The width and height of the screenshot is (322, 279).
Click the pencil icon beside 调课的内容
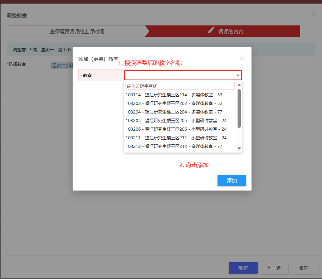211,30
